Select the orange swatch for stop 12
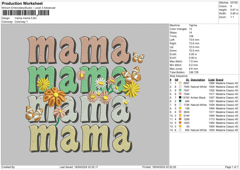The width and height of the screenshot is (240, 170). tap(180, 123)
